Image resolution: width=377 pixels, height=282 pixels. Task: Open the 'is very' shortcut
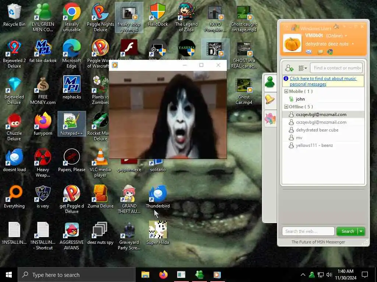click(x=43, y=197)
